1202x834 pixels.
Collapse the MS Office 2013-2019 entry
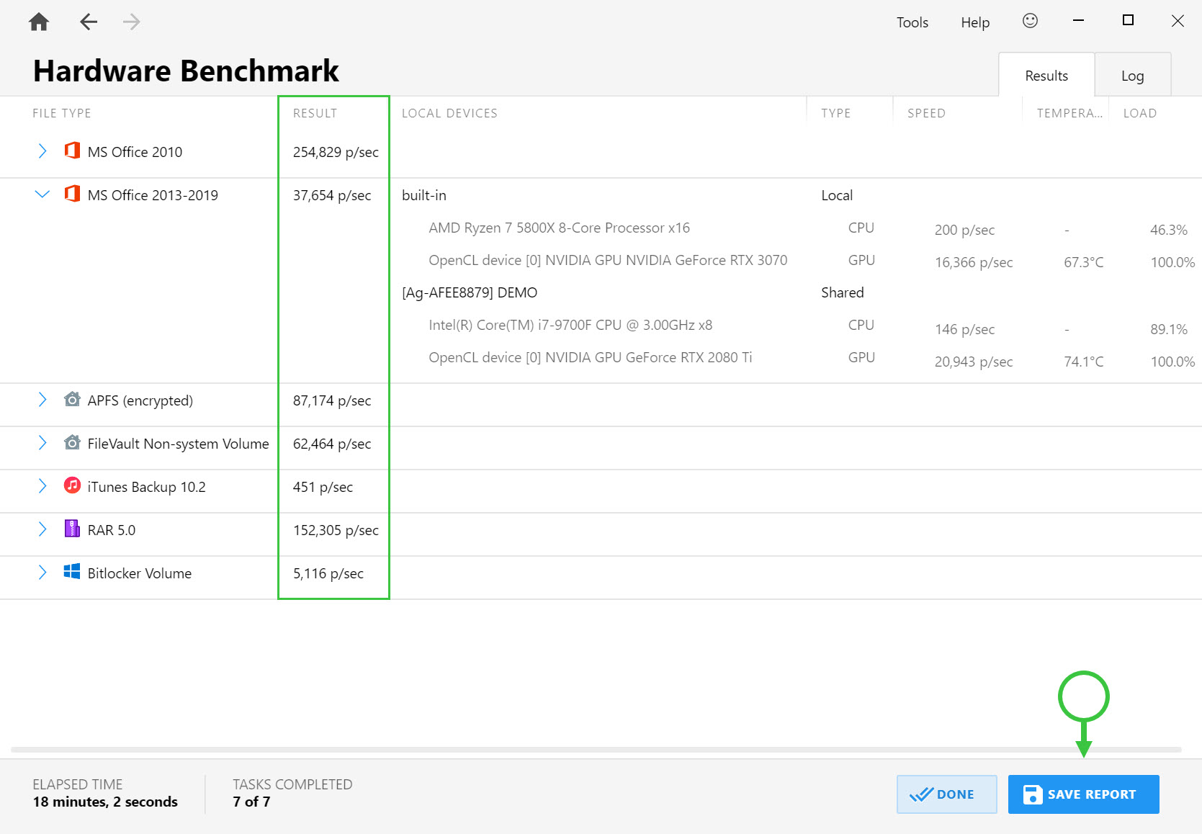(x=42, y=194)
